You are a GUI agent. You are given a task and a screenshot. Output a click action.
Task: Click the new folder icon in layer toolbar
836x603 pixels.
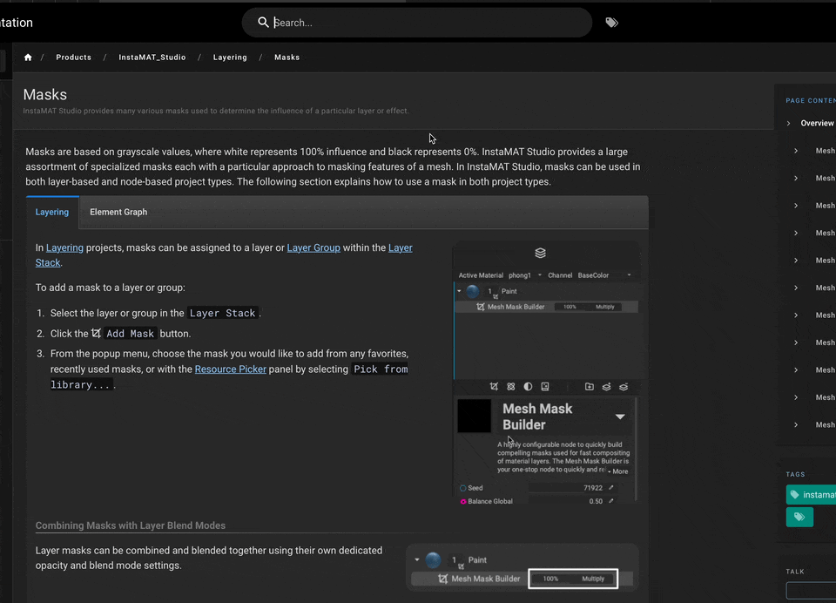tap(590, 386)
